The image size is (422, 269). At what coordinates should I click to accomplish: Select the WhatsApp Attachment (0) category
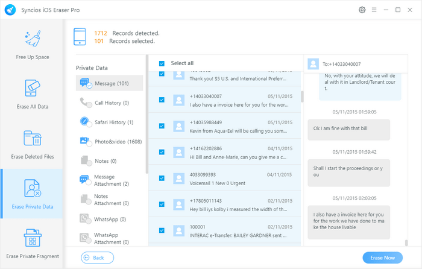[x=110, y=238]
